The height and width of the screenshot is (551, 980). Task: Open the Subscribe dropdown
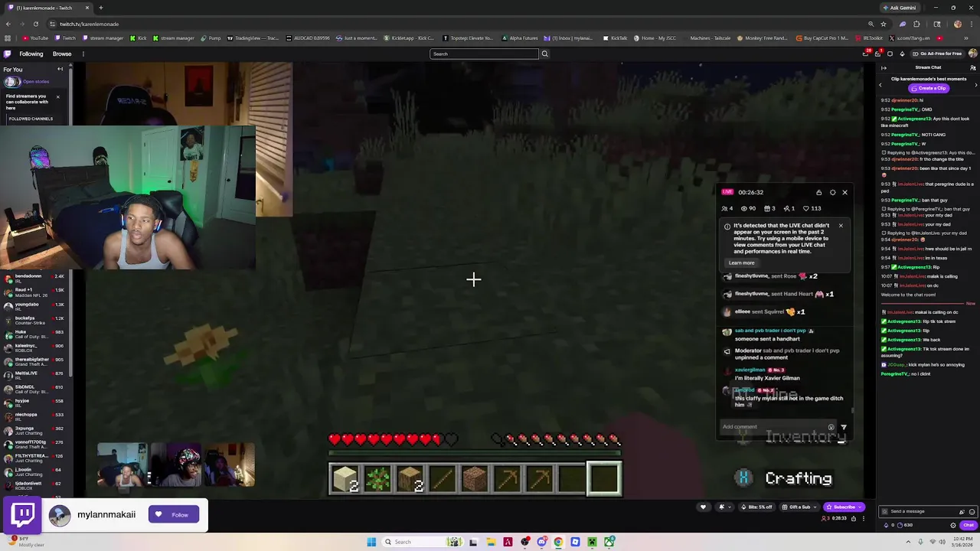[844, 507]
